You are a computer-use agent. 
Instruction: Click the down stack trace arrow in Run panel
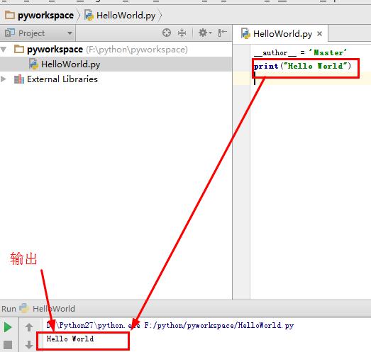tap(29, 345)
